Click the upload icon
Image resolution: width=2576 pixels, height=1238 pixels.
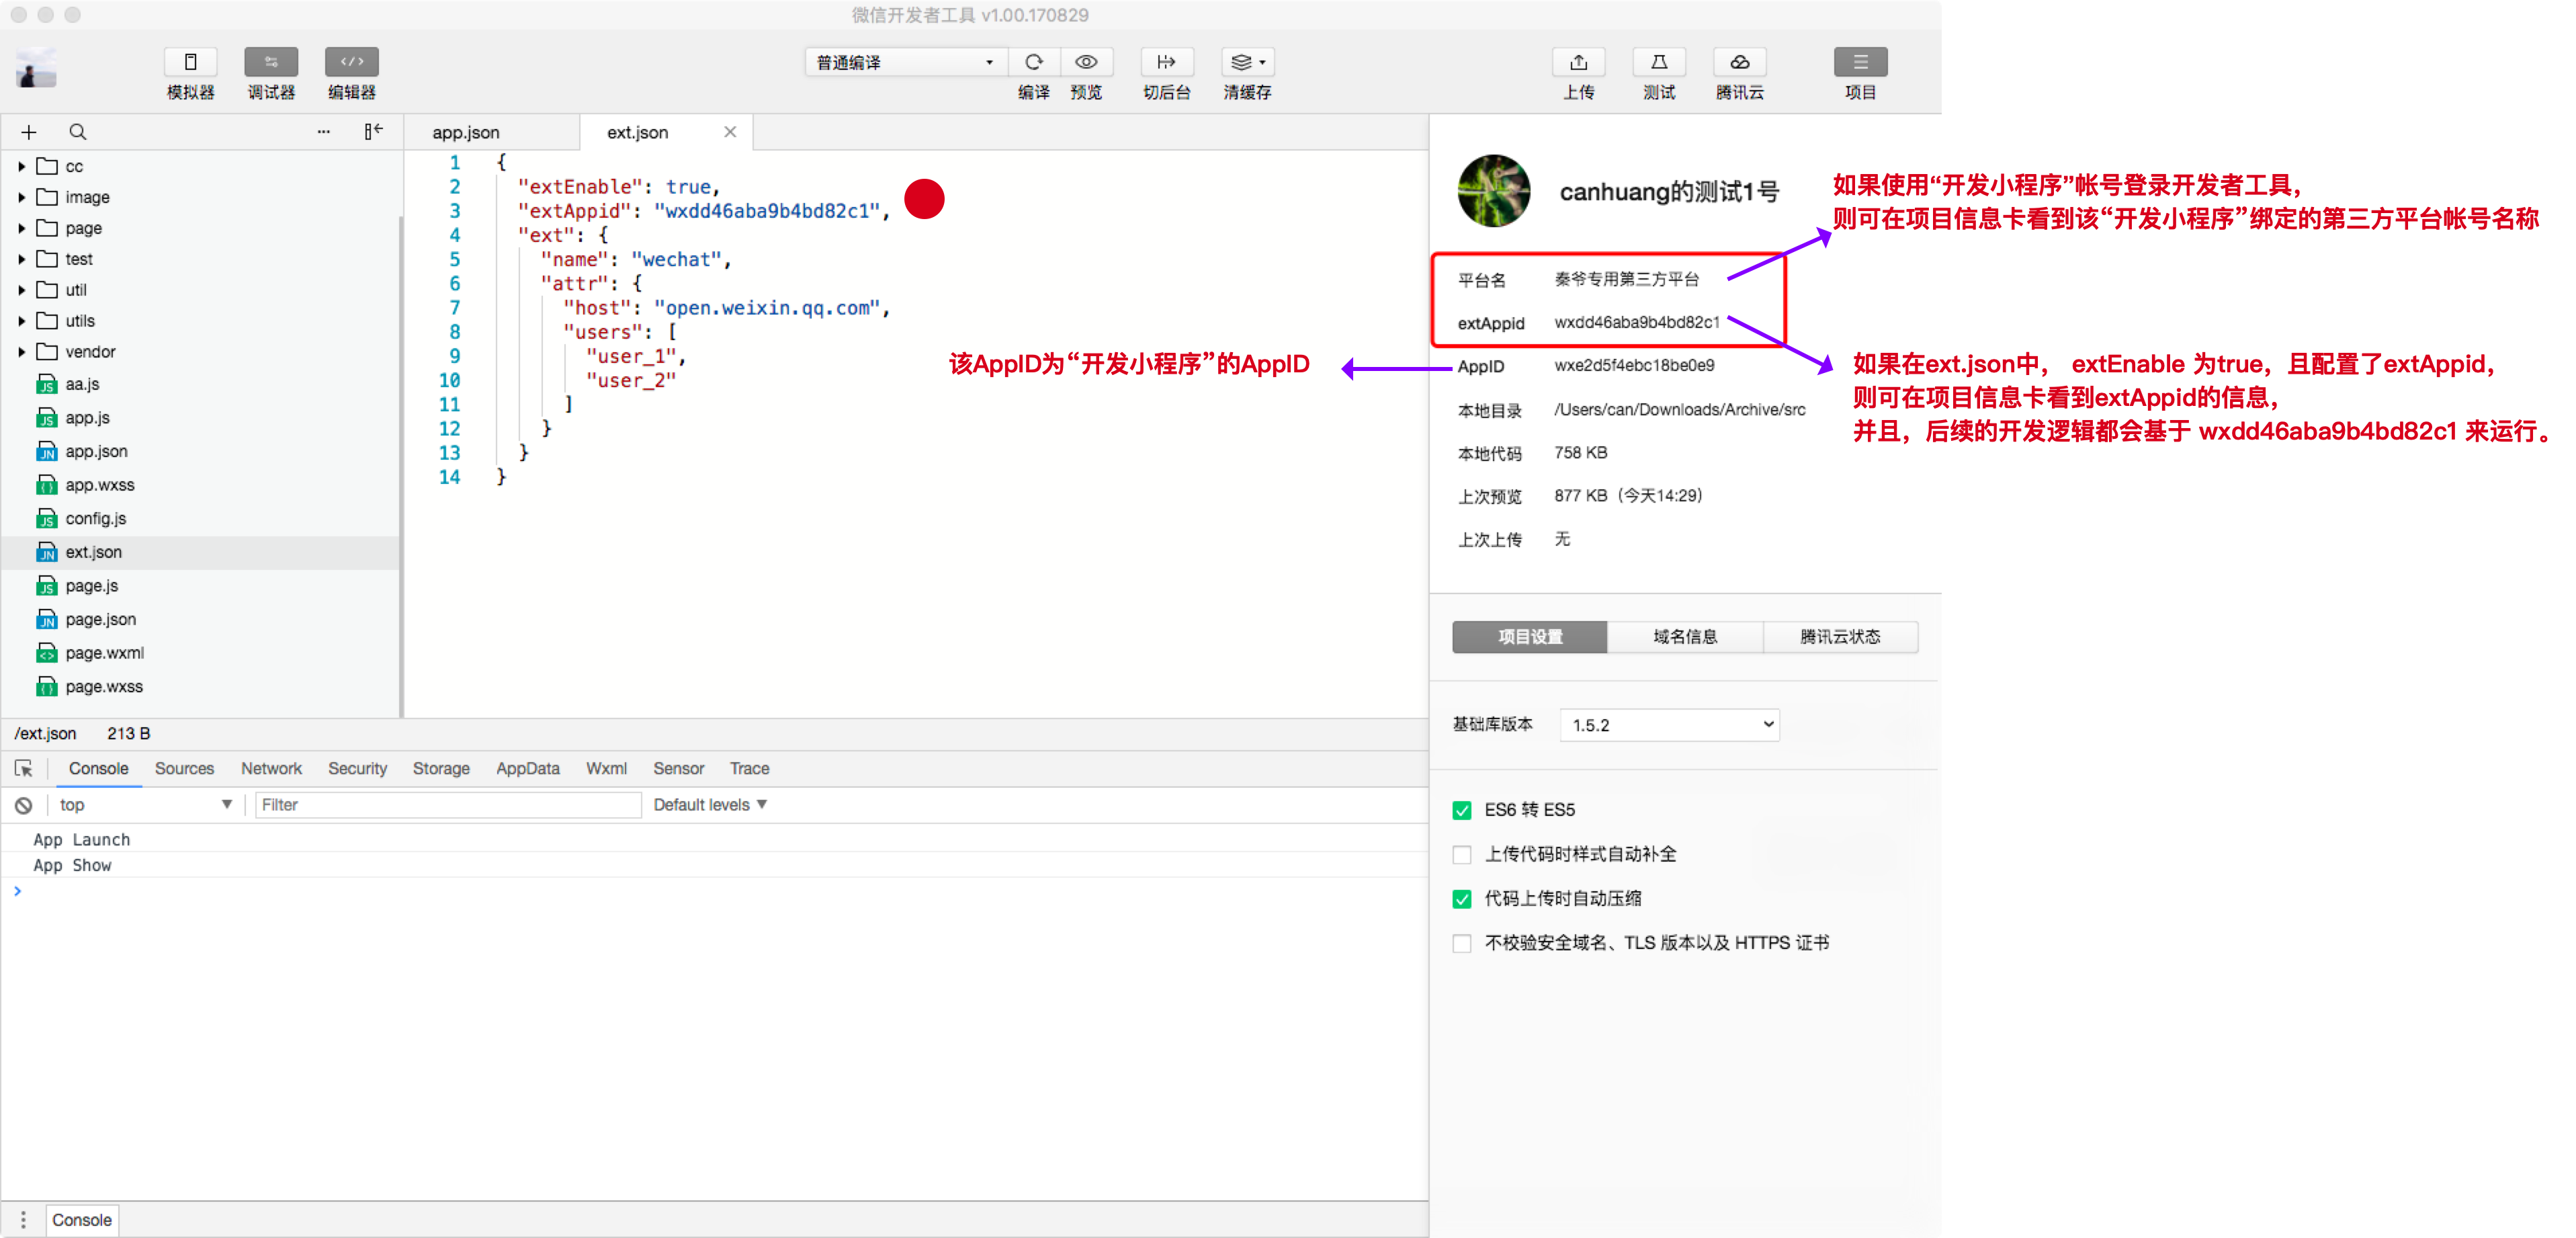1578,62
